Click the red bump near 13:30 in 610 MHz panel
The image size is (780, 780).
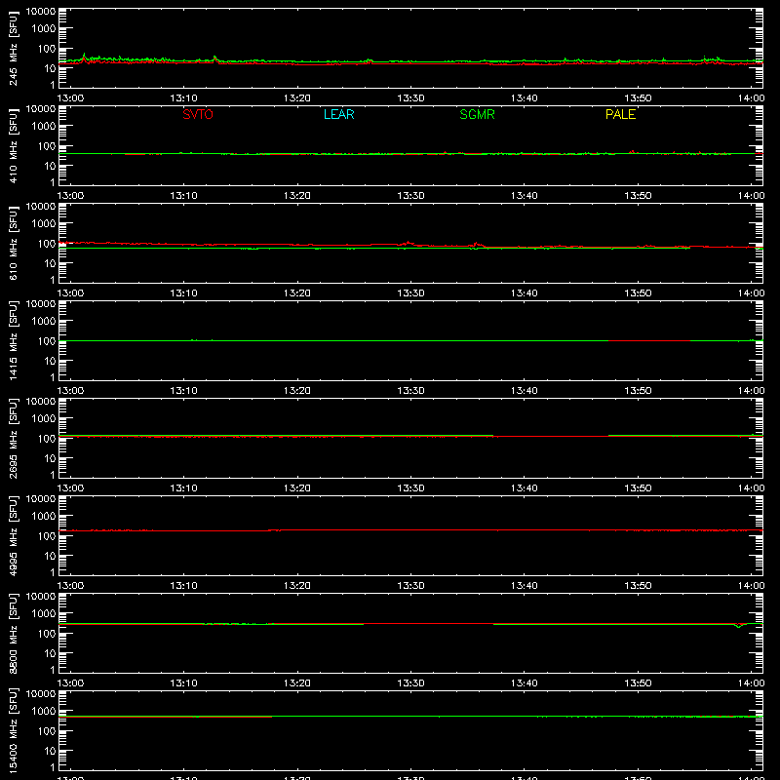coord(409,243)
